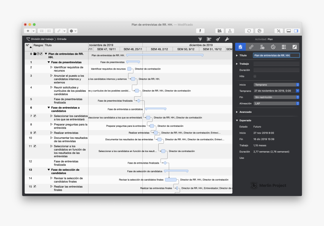Screen dimensions: 324x226
Task: Open the filter funnel icon
Action: 200,39
